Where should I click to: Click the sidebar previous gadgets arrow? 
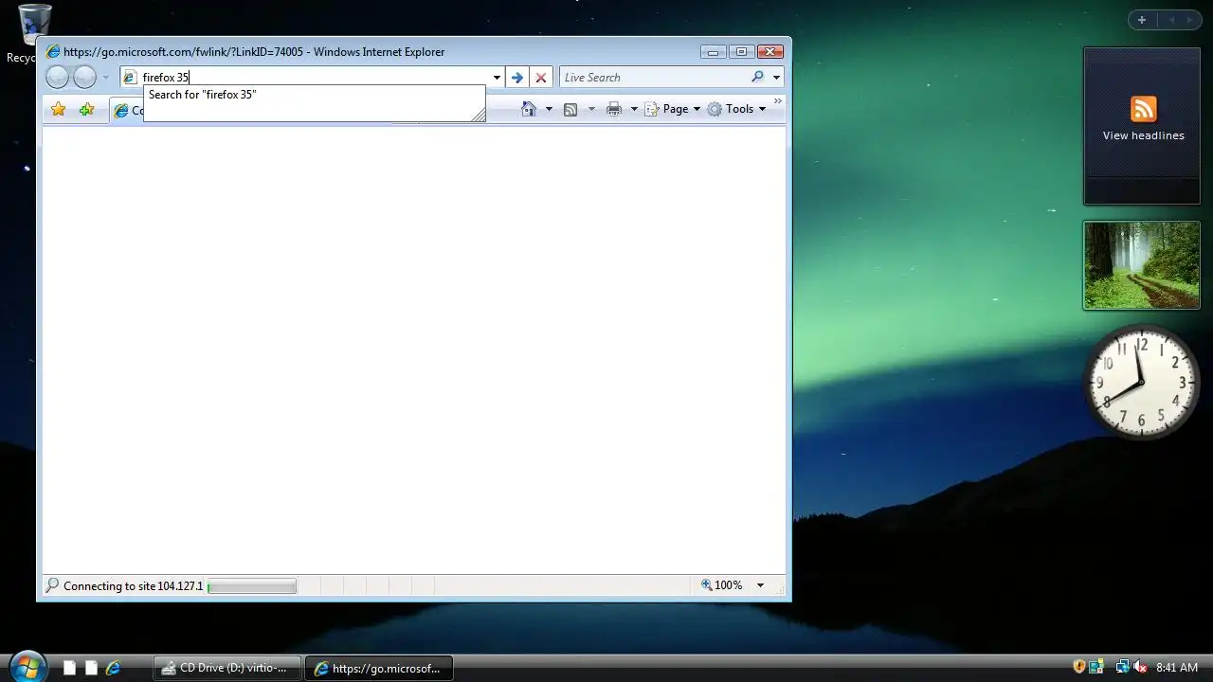(1170, 20)
